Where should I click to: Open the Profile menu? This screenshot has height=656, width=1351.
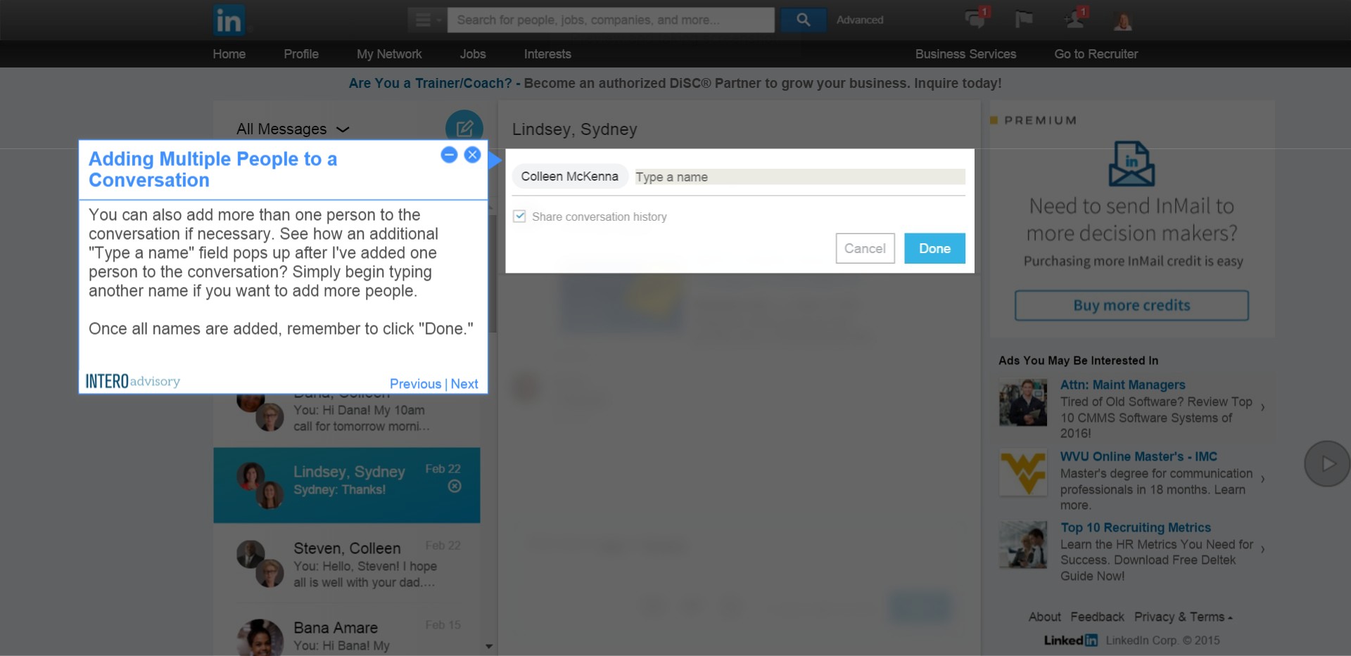click(301, 54)
